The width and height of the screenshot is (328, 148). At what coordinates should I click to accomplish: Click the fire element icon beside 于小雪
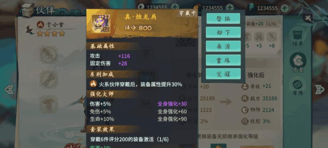click(x=40, y=24)
